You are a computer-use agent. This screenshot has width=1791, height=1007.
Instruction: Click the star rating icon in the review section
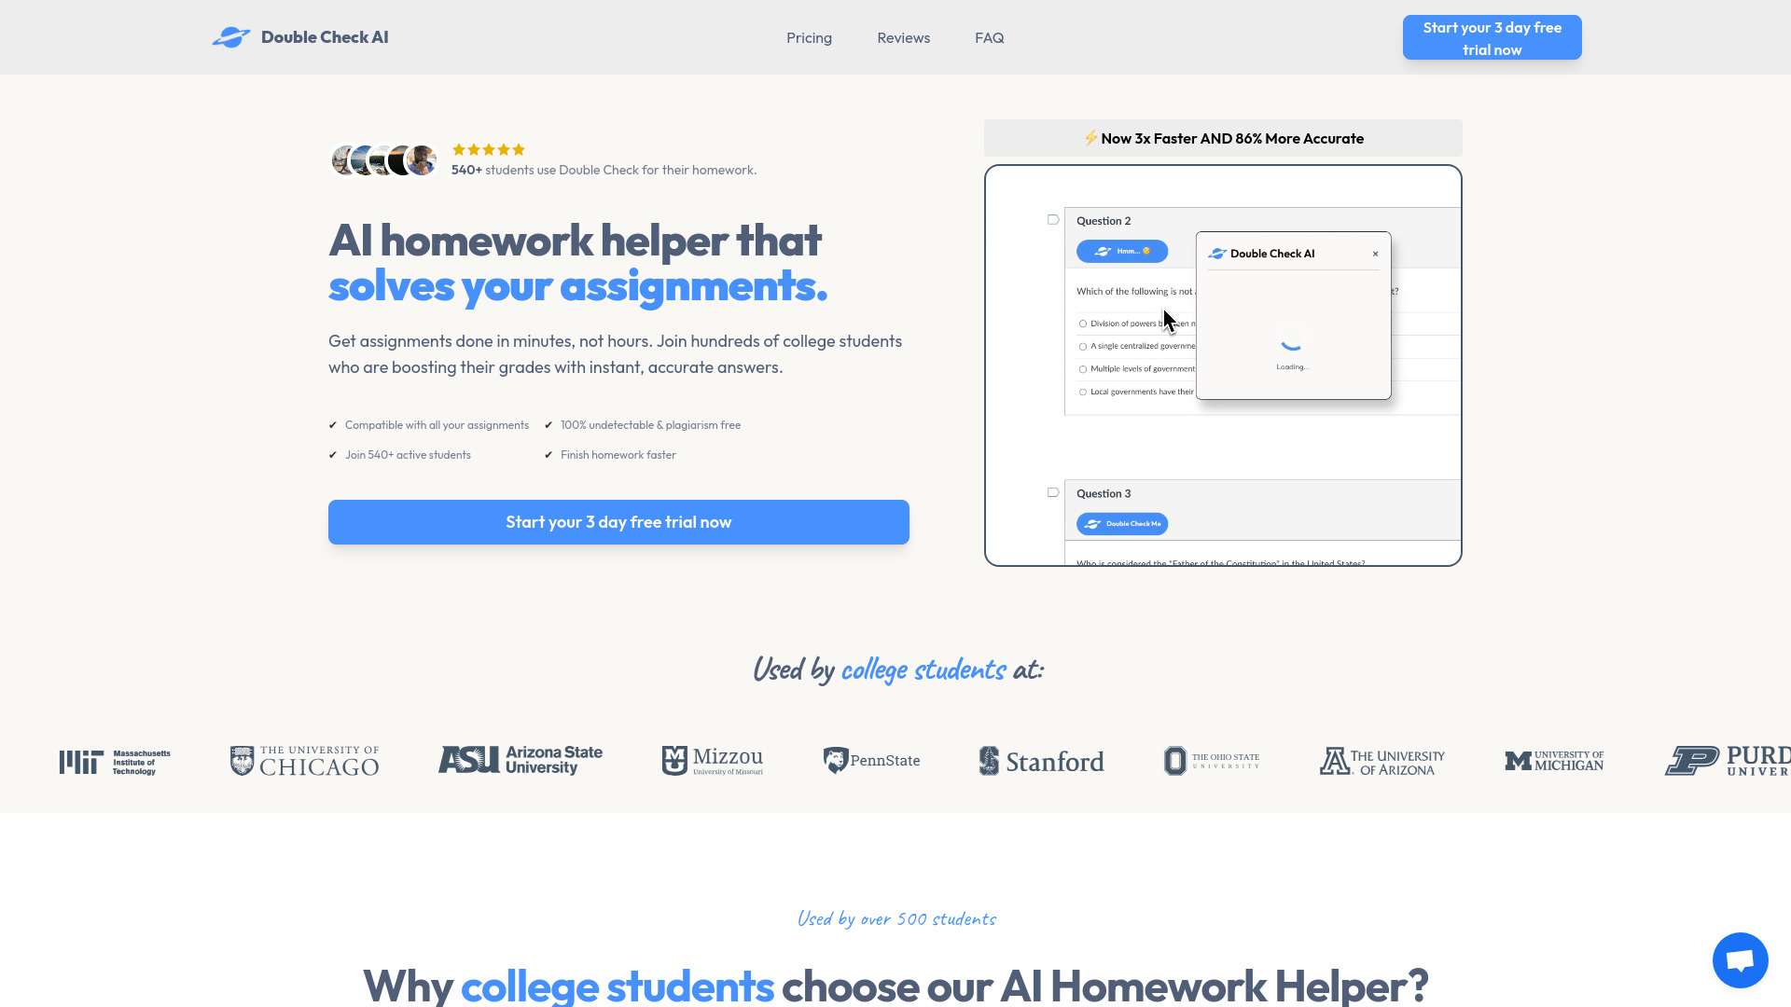pos(487,149)
